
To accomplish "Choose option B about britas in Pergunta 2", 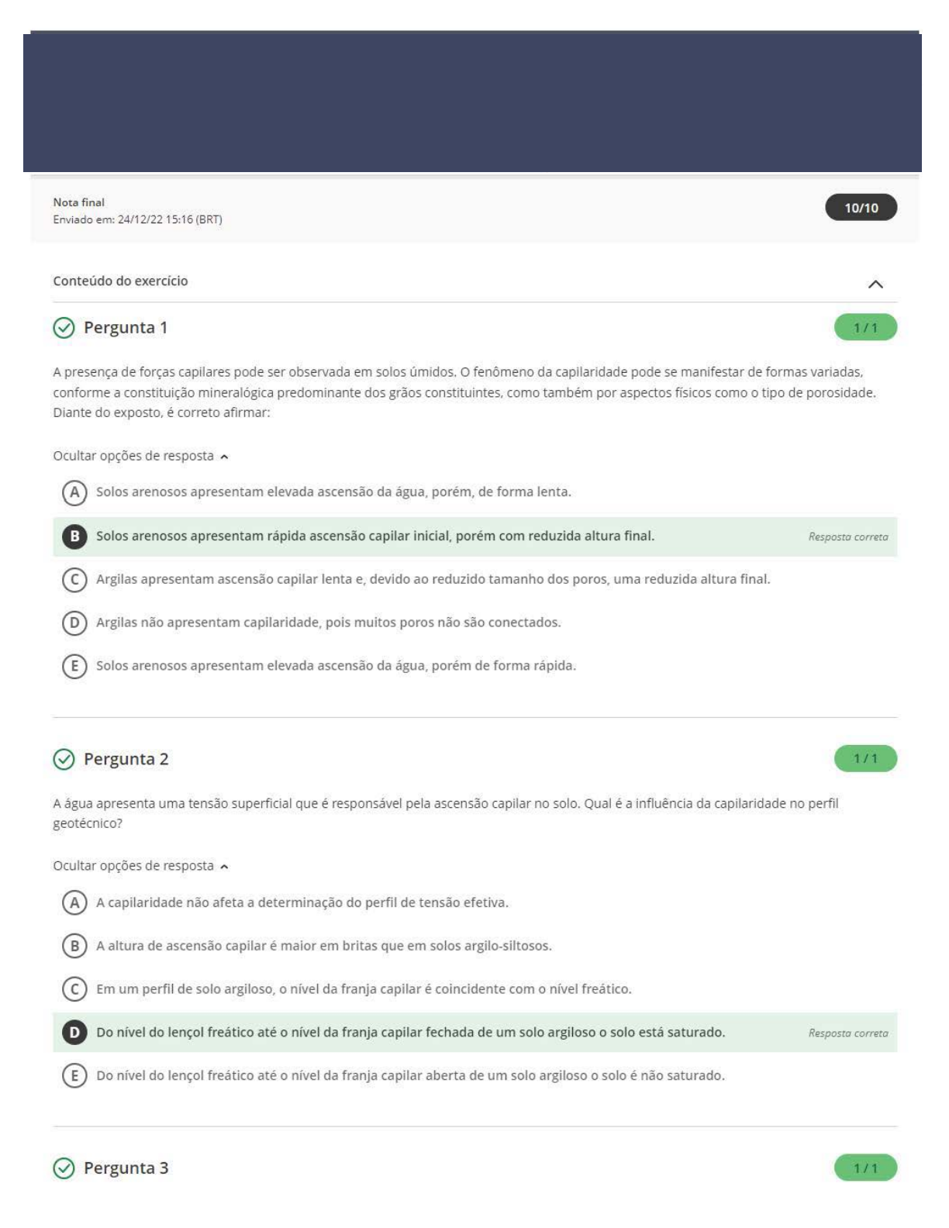I will tap(74, 946).
